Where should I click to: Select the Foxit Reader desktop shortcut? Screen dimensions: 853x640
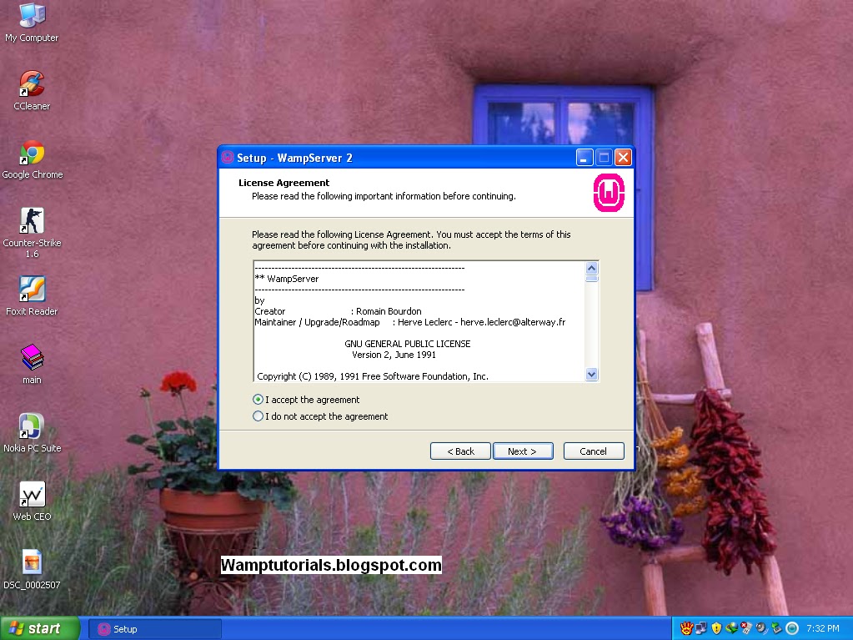[x=32, y=296]
